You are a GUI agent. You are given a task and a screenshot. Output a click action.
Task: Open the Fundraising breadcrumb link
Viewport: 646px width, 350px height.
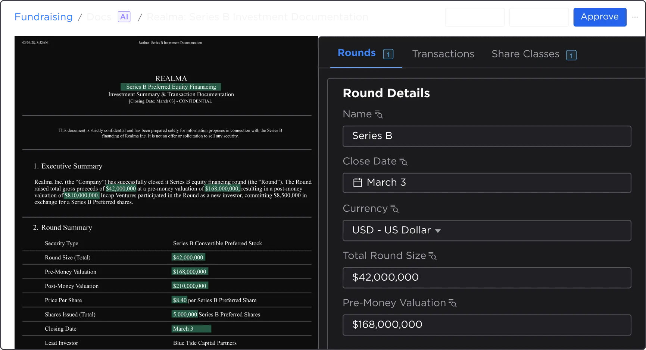[x=44, y=17]
